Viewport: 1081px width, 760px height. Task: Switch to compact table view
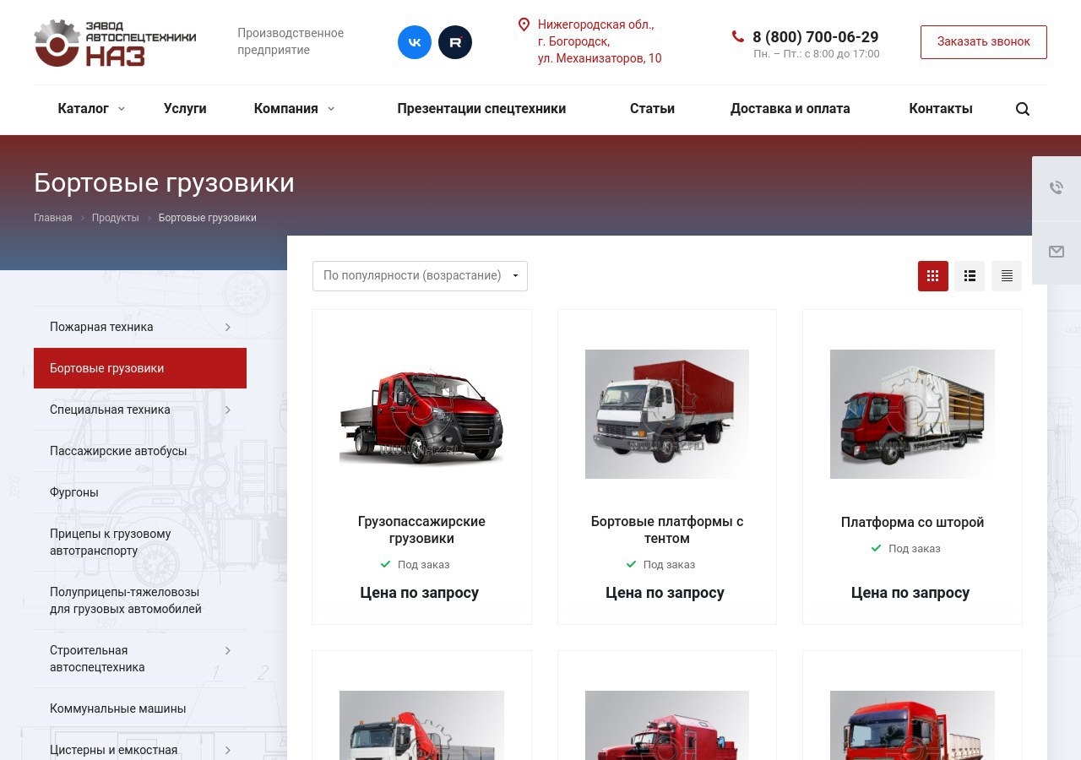(x=1007, y=276)
